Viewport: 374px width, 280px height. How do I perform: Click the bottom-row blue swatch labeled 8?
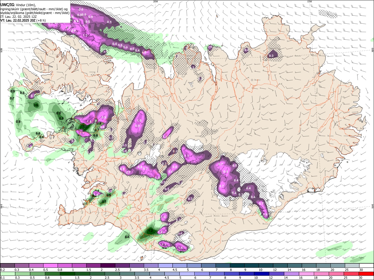click(x=232, y=274)
